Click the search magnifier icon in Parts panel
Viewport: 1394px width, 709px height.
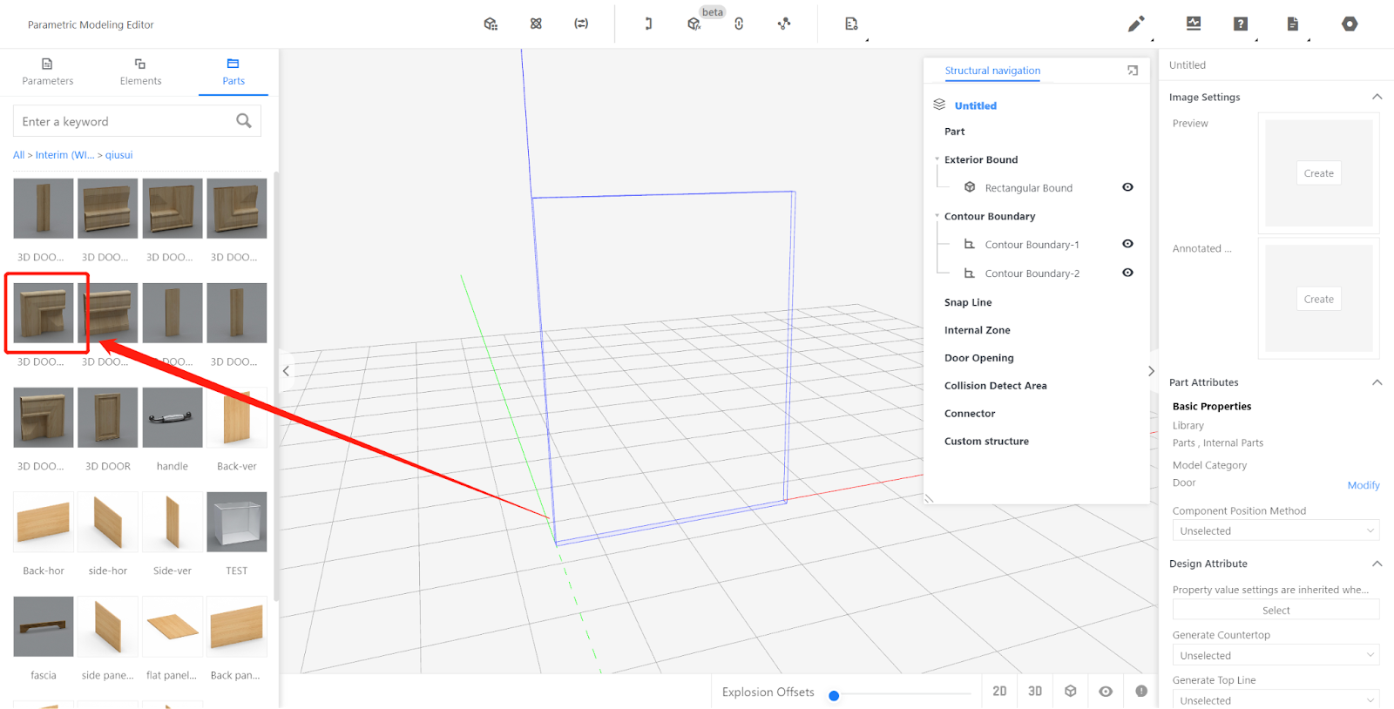point(244,121)
